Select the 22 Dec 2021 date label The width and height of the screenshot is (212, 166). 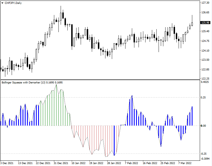click(x=43, y=163)
